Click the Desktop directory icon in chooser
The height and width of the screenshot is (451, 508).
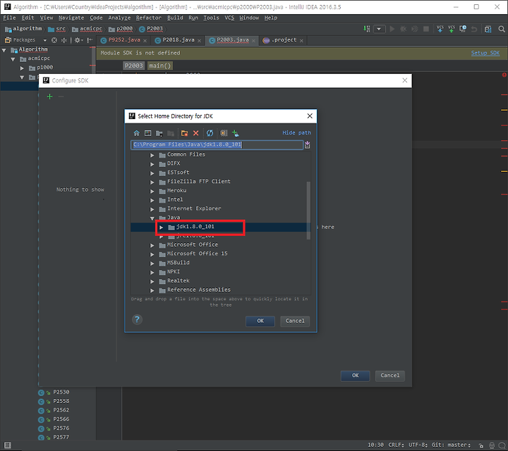pos(147,133)
